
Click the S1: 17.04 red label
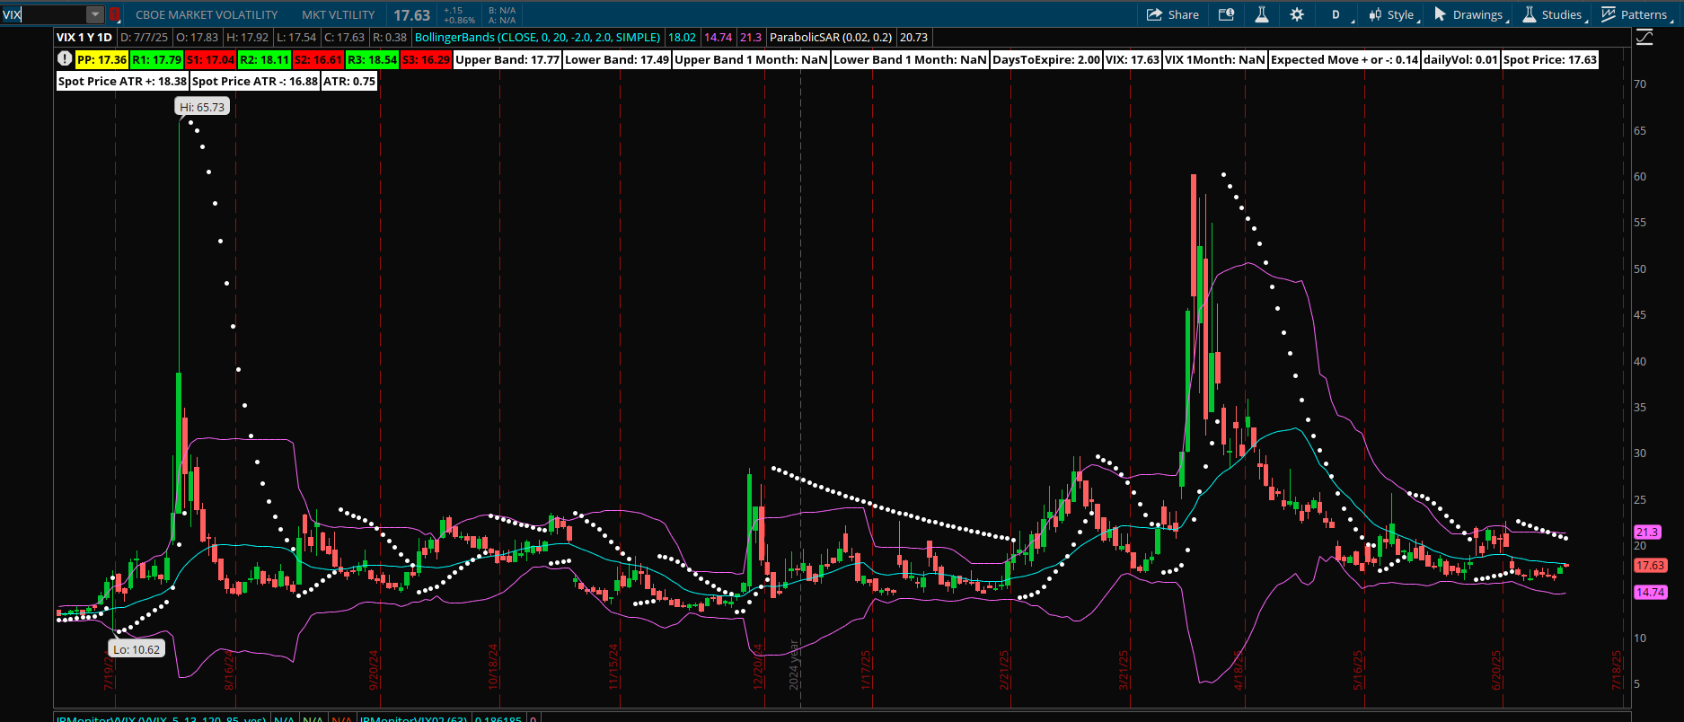coord(210,59)
